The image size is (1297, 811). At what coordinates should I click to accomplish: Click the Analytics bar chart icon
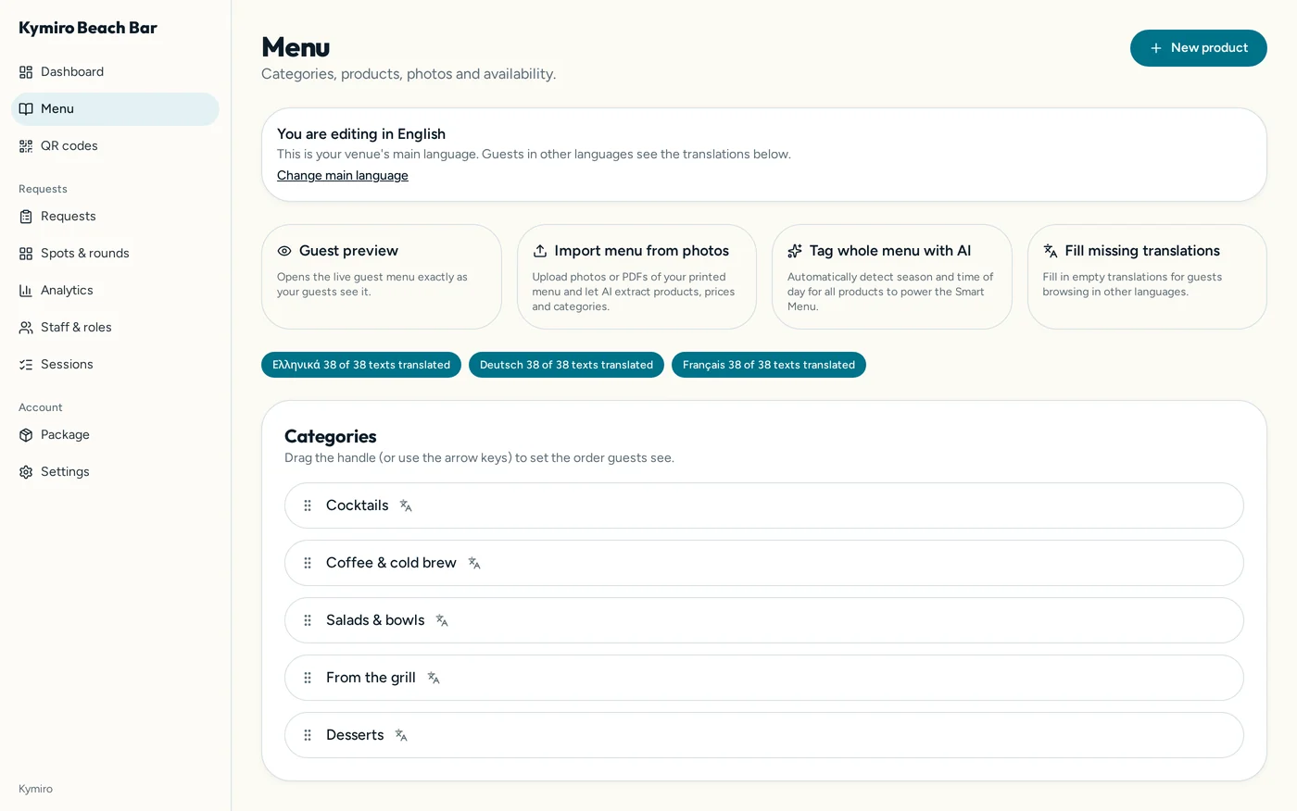[x=26, y=291]
